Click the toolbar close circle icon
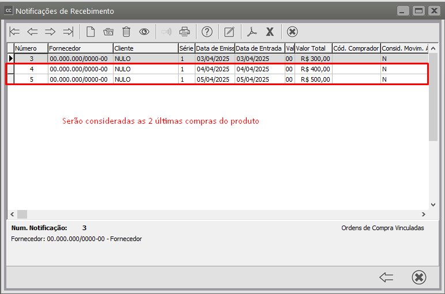This screenshot has width=445, height=294. [x=292, y=32]
